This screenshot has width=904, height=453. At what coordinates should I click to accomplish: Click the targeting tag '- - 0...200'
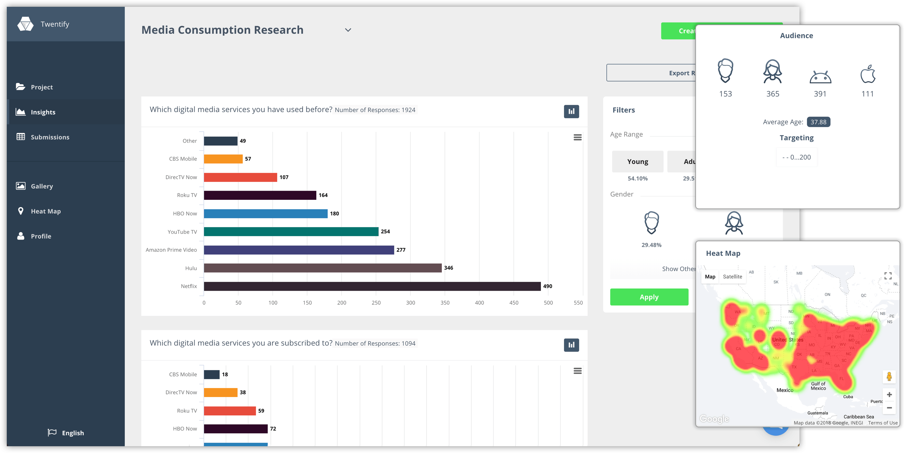click(796, 157)
